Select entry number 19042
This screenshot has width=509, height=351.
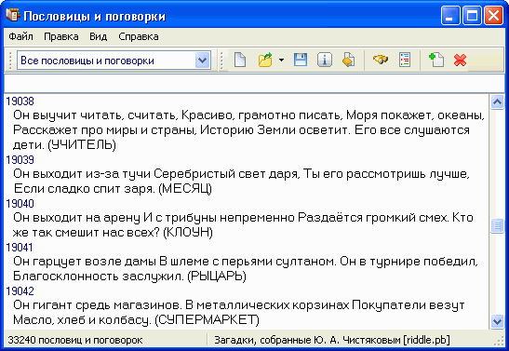20,291
